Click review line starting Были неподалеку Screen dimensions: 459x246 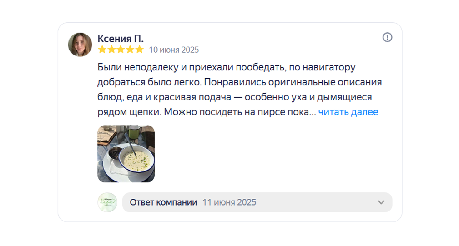226,67
